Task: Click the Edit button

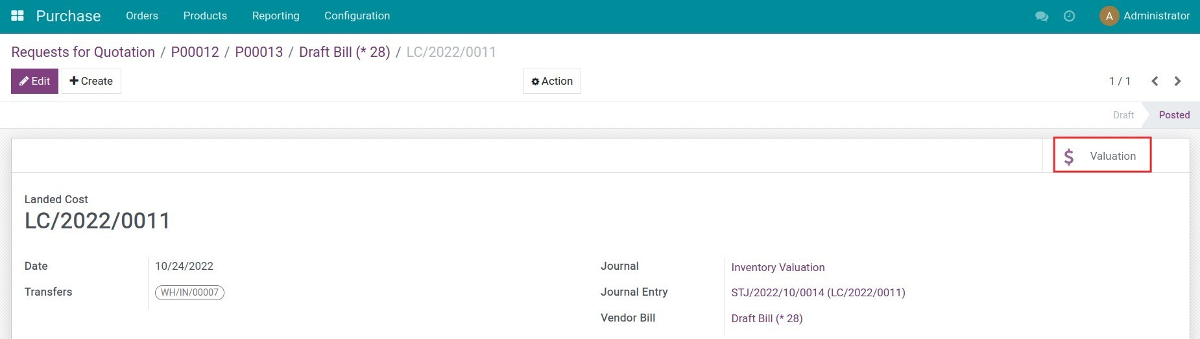Action: coord(34,81)
